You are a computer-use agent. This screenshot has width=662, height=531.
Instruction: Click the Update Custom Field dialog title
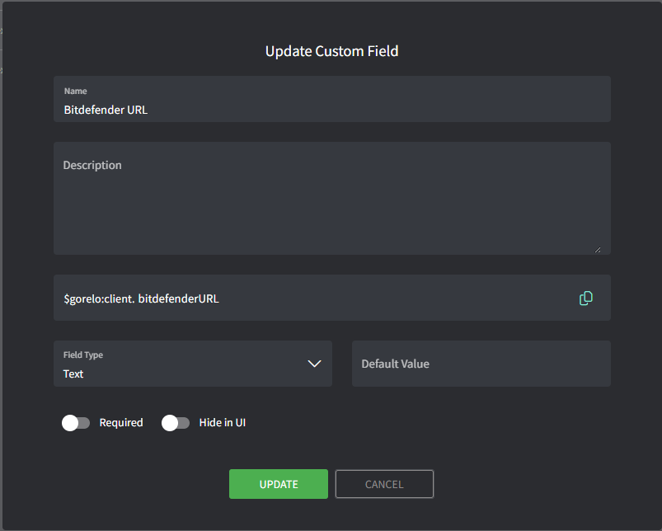[331, 51]
